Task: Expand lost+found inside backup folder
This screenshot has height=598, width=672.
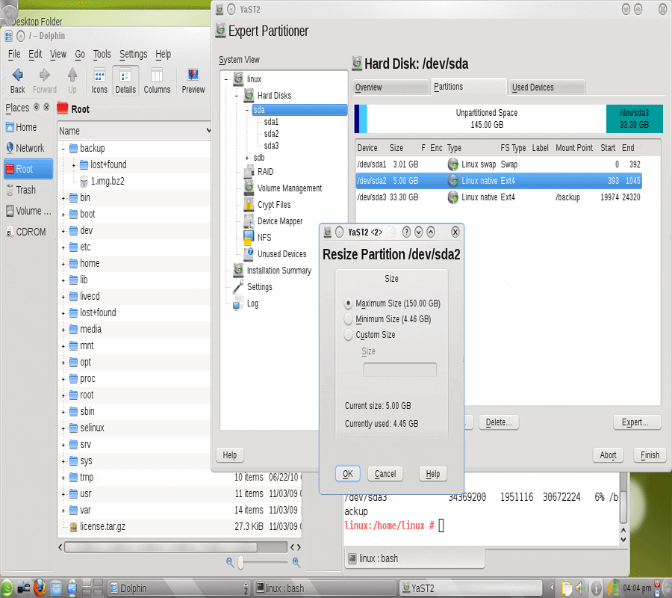Action: (x=74, y=165)
